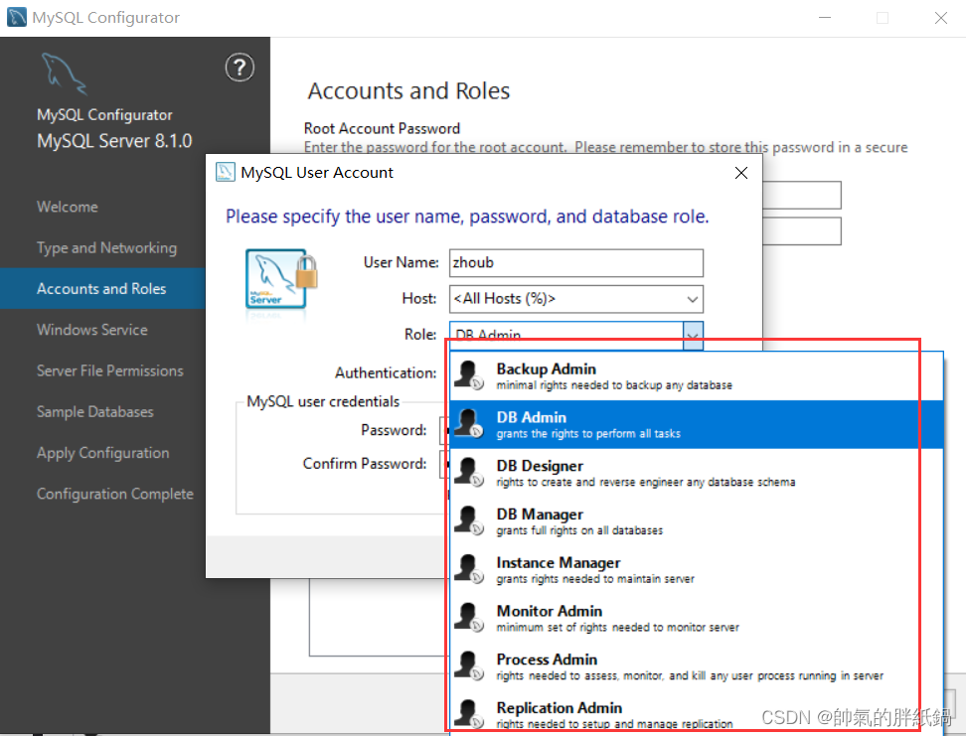Open the help question mark icon
The height and width of the screenshot is (736, 966).
(x=240, y=68)
